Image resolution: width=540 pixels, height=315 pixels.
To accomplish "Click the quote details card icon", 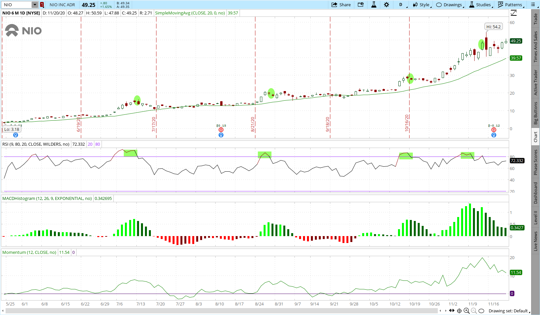I will [361, 5].
